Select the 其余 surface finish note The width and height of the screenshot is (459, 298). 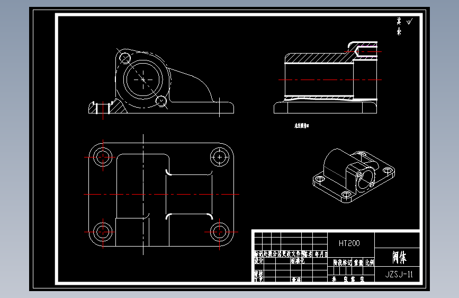coord(399,26)
